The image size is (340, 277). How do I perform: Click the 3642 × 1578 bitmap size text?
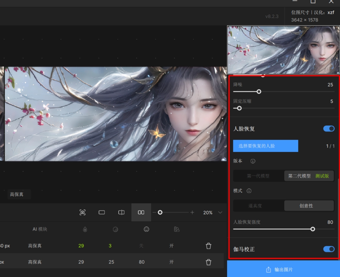point(304,20)
